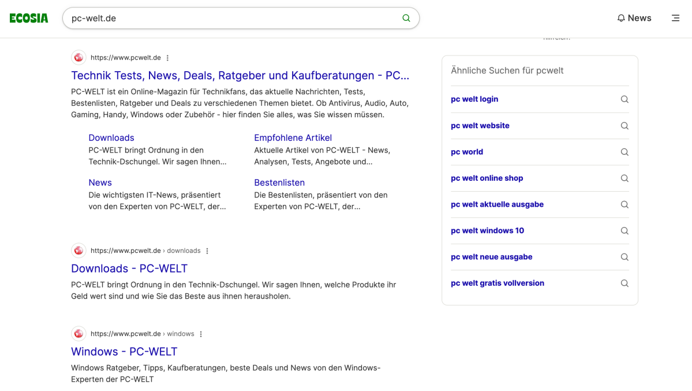Image resolution: width=692 pixels, height=391 pixels.
Task: Search for pc welt neue ausgabe suggestion
Action: (x=492, y=257)
